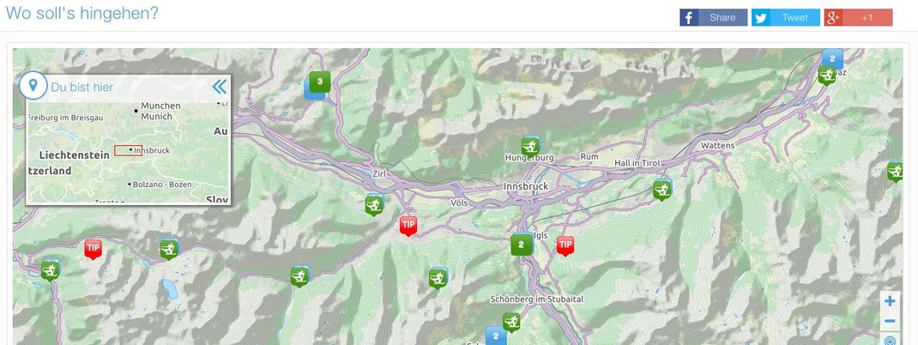Select ski marker south of Hall in Tirol
918x345 pixels.
tap(662, 190)
